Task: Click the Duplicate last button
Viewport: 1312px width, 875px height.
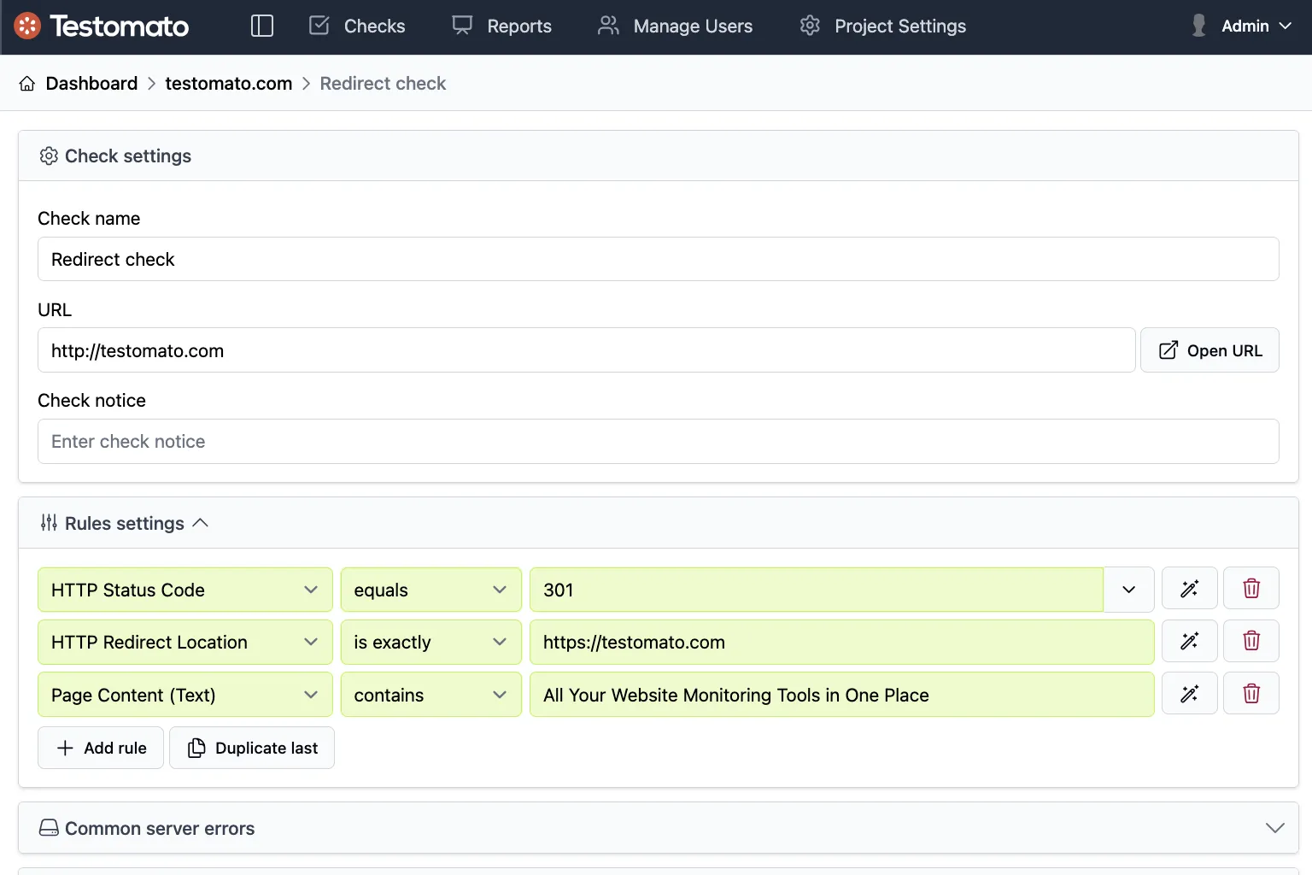Action: (252, 748)
